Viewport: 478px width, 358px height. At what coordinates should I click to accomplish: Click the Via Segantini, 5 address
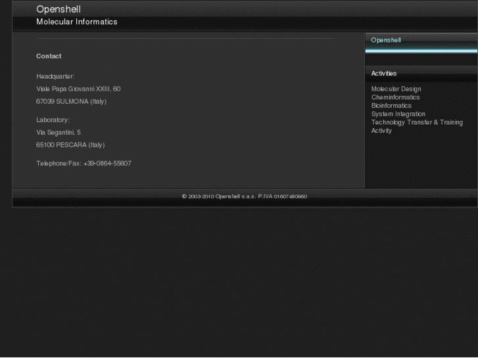click(59, 133)
